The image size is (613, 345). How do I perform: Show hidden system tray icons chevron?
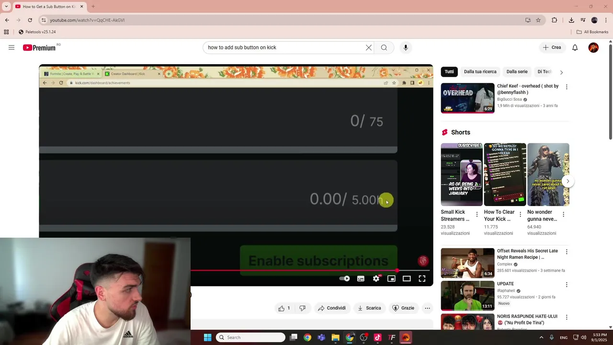click(x=542, y=337)
